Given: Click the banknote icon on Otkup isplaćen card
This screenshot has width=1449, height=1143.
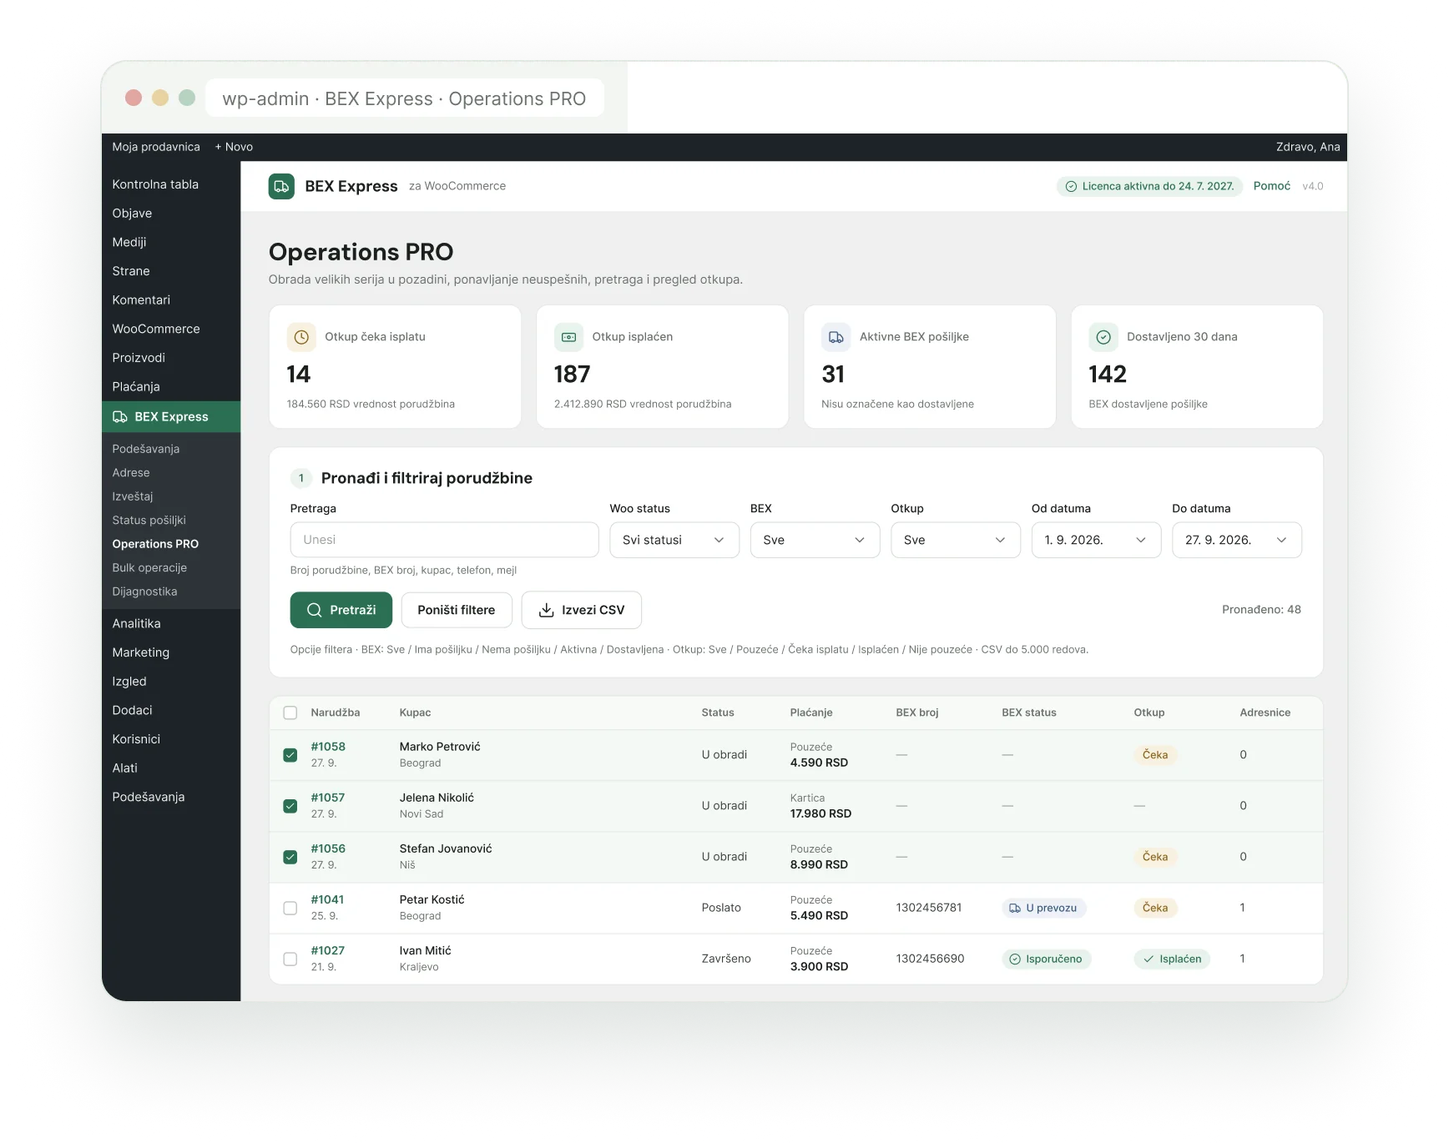Looking at the screenshot, I should point(568,337).
